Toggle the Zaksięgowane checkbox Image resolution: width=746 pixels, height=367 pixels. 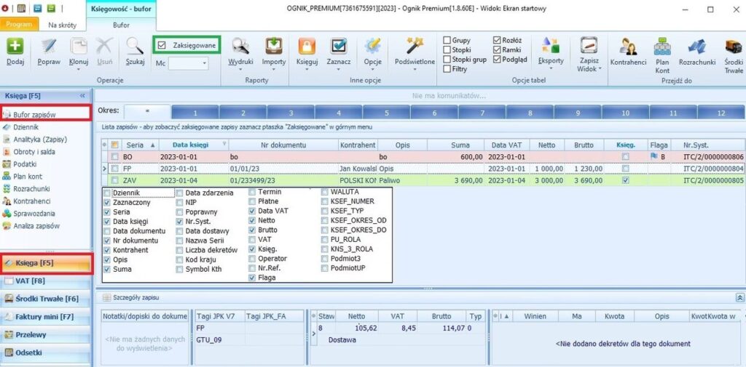tap(162, 45)
